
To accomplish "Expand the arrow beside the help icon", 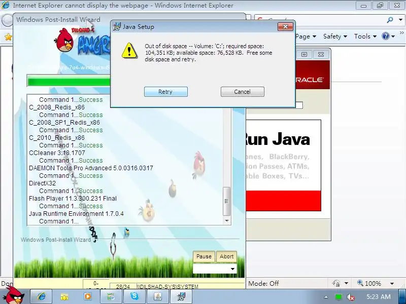I will point(393,36).
